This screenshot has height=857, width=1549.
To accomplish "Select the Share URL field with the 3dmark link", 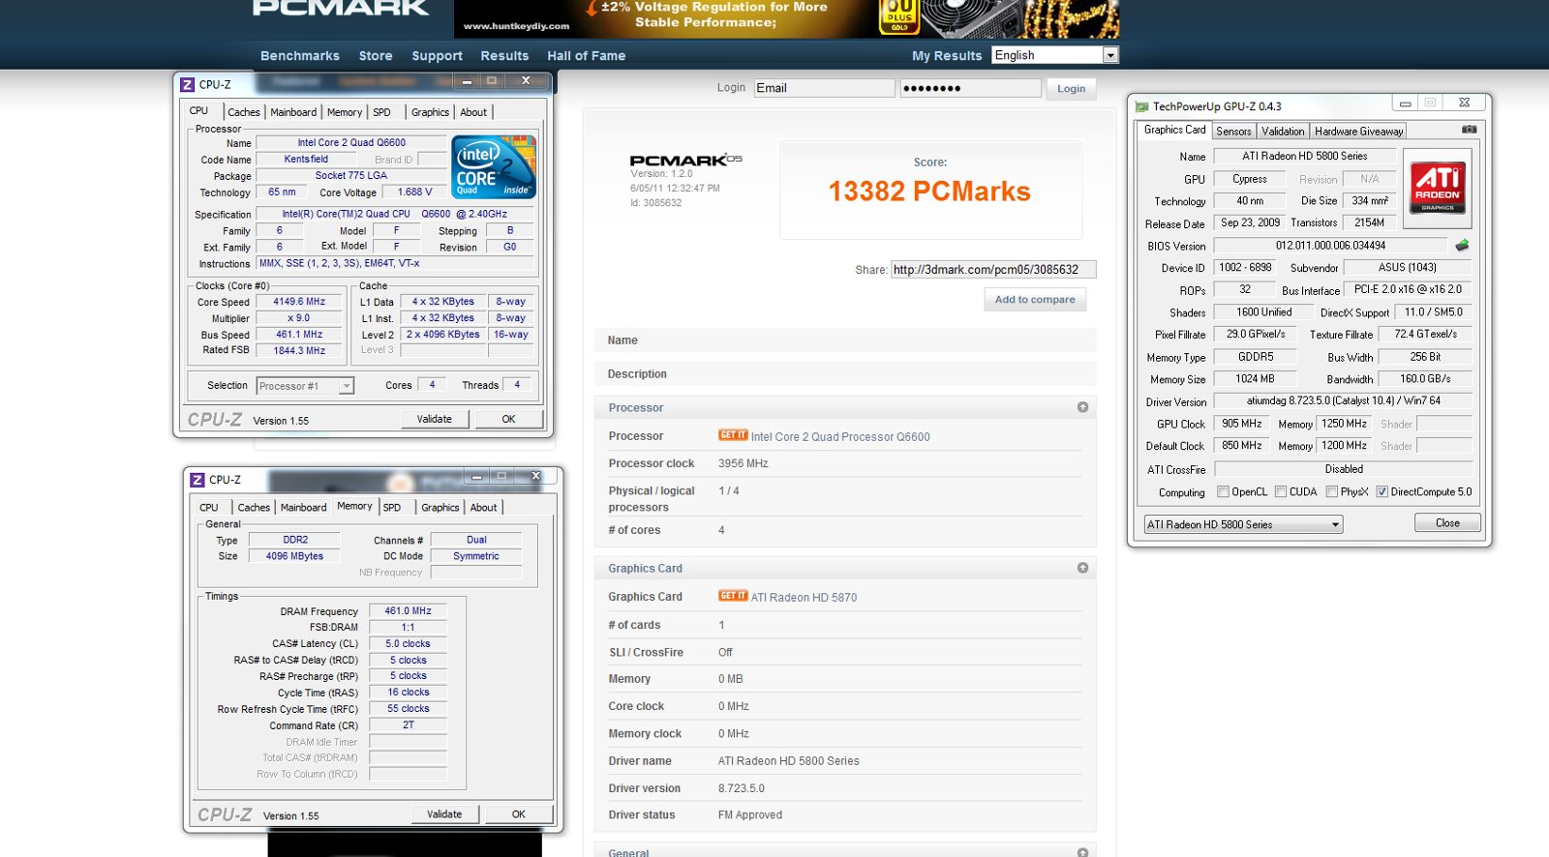I will click(x=993, y=270).
